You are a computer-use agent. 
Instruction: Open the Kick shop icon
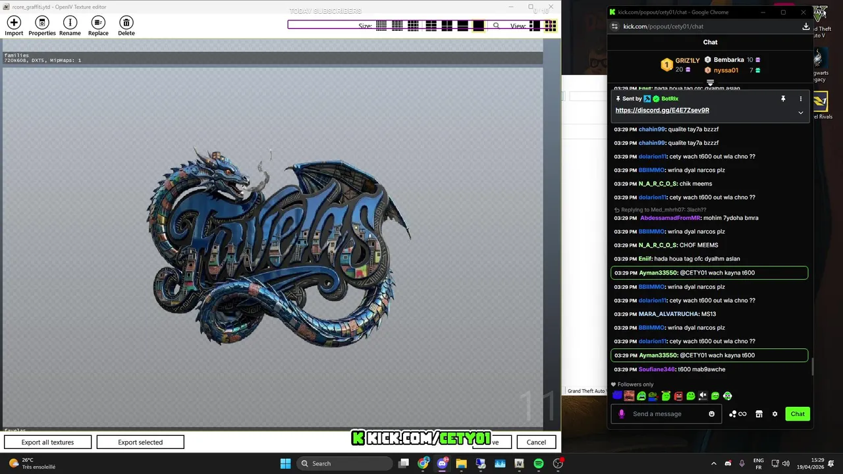point(759,414)
